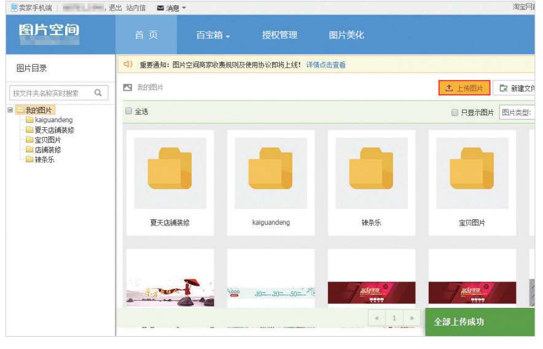Collapse the 我的图片 tree node
Image resolution: width=543 pixels, height=349 pixels.
point(10,110)
